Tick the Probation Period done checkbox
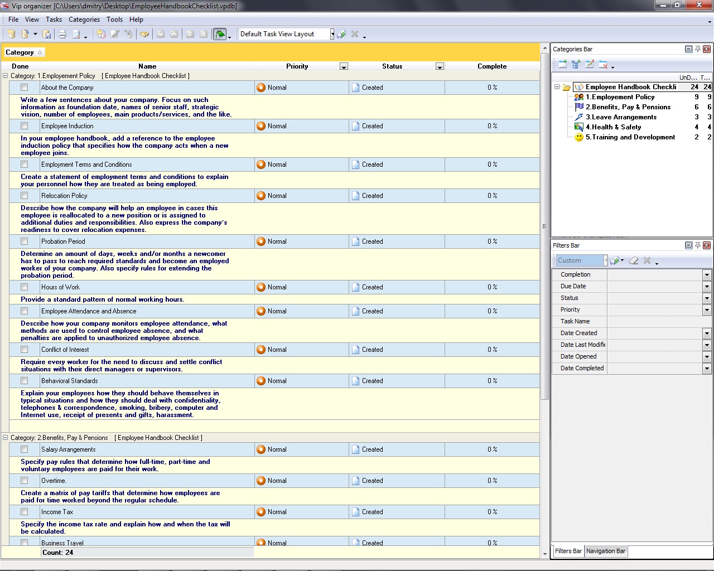 pos(24,241)
